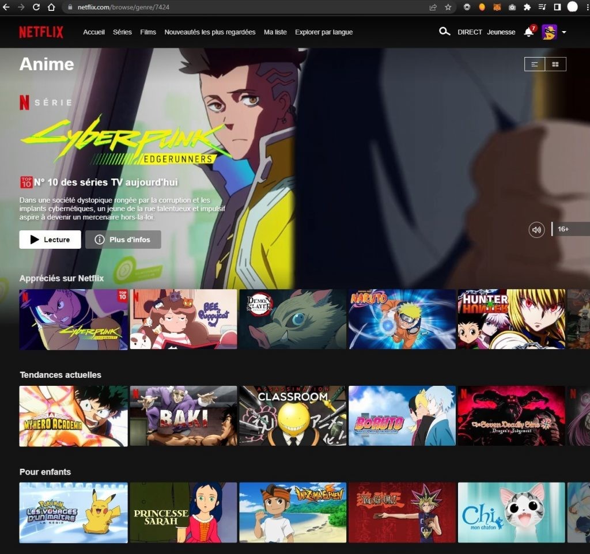
Task: View site info via the lock icon
Action: click(70, 7)
